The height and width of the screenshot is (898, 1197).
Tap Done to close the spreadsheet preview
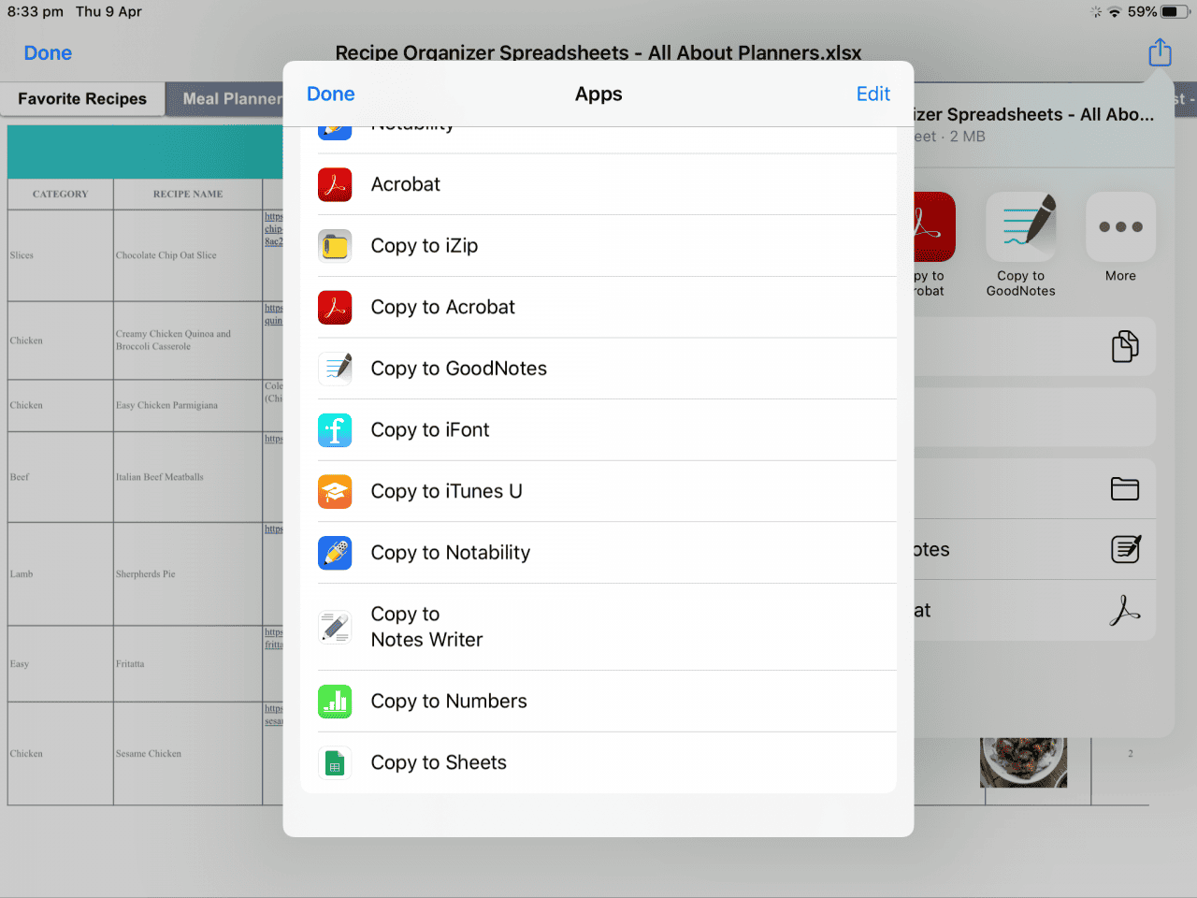tap(47, 52)
